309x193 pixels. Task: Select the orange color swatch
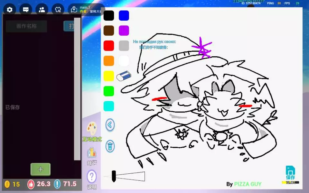[x=109, y=61]
